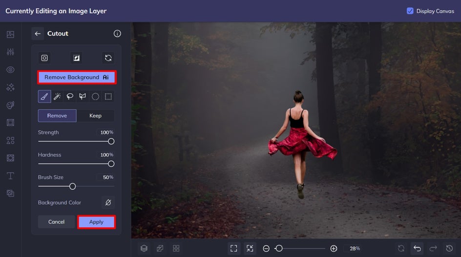Open the Text tool sidebar icon
Screen dimensions: 461x257
point(10,176)
